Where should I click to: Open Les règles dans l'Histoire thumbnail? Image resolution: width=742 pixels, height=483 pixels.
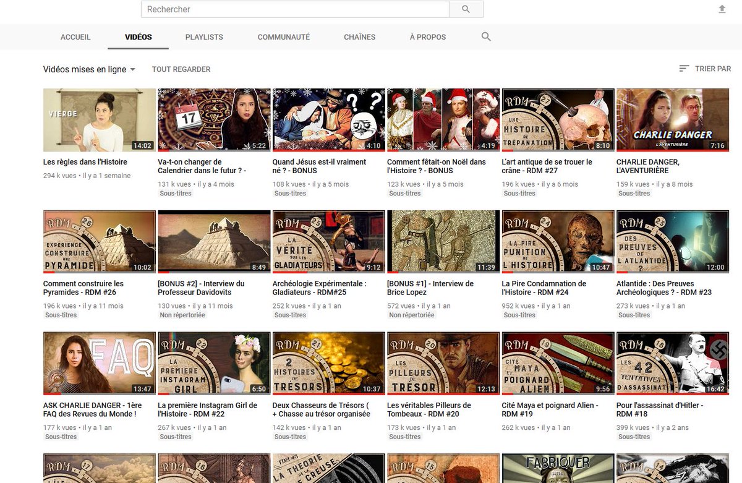coord(99,120)
